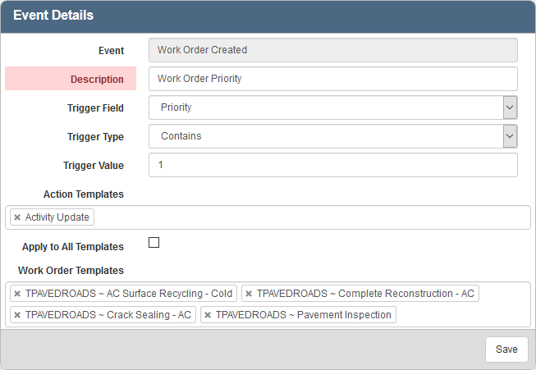The image size is (536, 370).
Task: Click empty area of Action Templates box
Action: pyautogui.click(x=312, y=217)
